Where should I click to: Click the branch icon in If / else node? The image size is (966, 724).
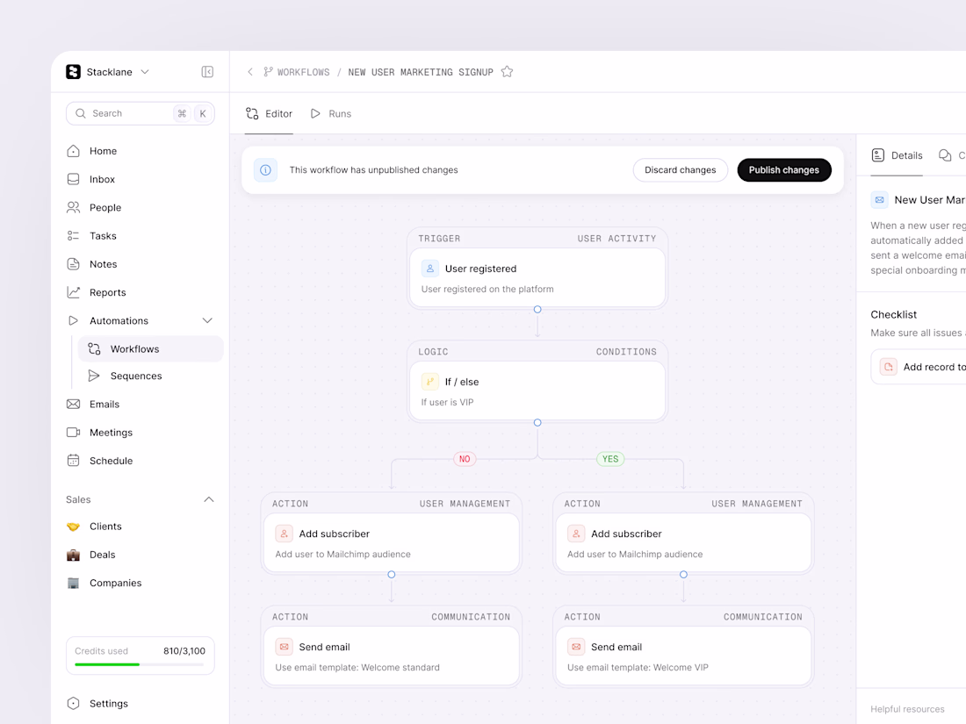pyautogui.click(x=430, y=382)
